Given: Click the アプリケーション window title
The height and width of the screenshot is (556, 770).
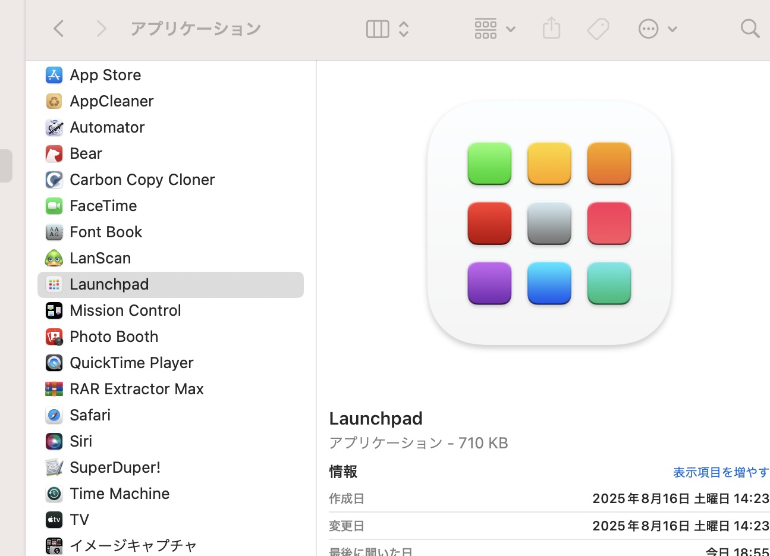Looking at the screenshot, I should tap(196, 29).
